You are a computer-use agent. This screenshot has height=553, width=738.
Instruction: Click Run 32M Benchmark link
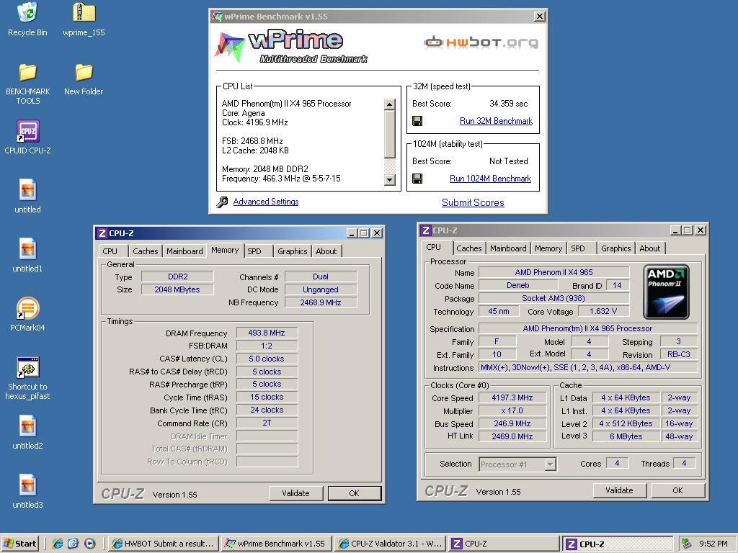click(496, 121)
